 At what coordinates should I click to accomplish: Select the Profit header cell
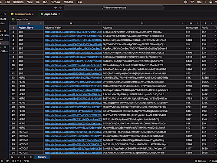(x=207, y=27)
